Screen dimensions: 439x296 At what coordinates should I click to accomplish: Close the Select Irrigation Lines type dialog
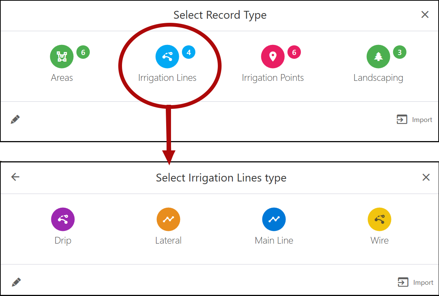click(x=426, y=177)
